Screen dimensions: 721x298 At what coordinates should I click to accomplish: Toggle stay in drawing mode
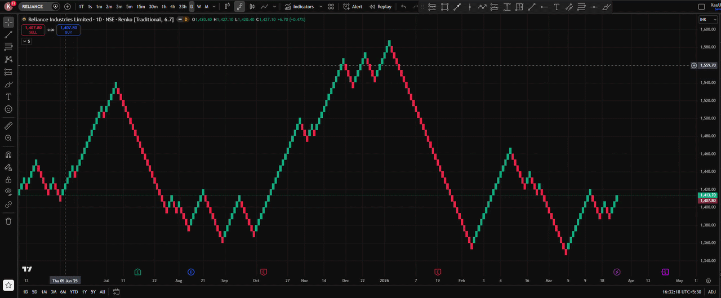[x=8, y=167]
